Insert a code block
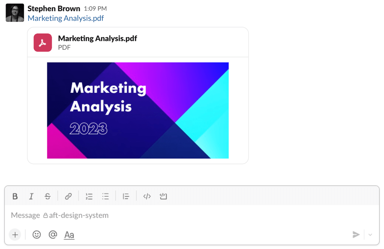This screenshot has width=384, height=249. [x=163, y=196]
